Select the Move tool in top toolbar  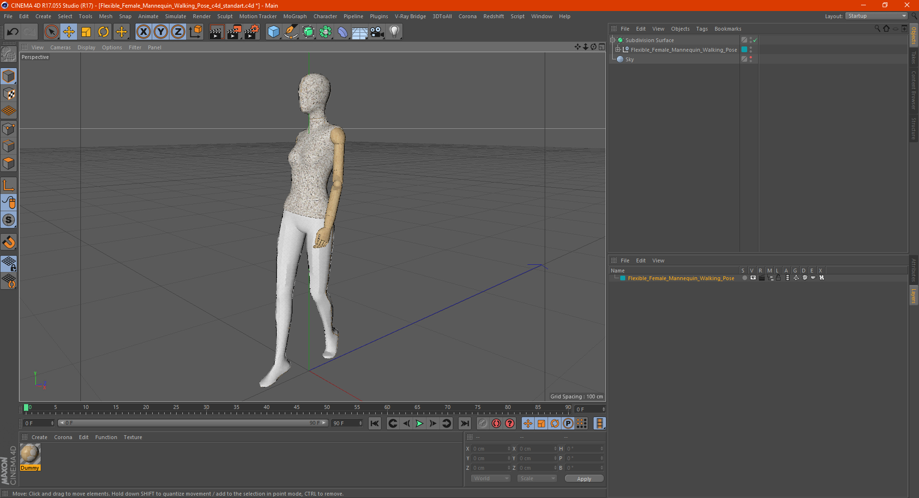[x=69, y=32]
